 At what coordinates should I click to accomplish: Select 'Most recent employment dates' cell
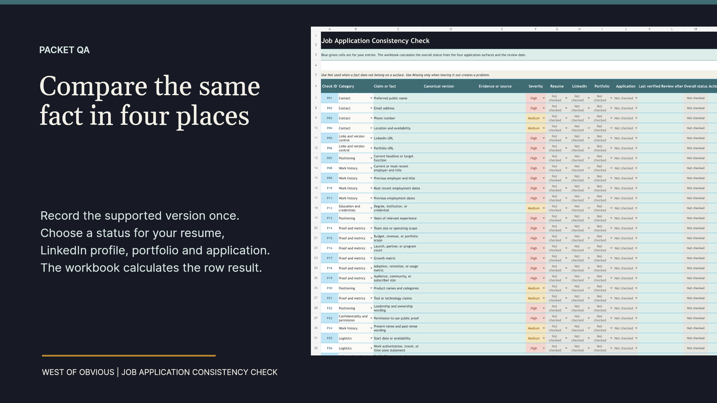pos(398,188)
